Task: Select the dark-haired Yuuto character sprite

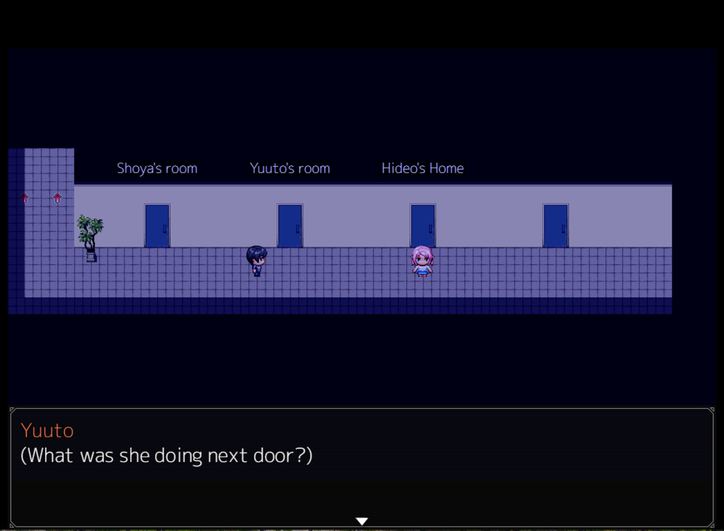Action: tap(256, 261)
